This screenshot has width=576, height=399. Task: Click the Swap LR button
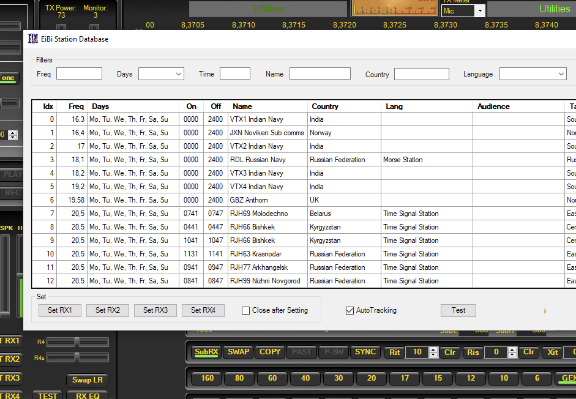coord(88,380)
